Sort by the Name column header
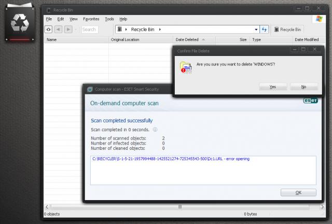The width and height of the screenshot is (332, 224). pyautogui.click(x=76, y=39)
